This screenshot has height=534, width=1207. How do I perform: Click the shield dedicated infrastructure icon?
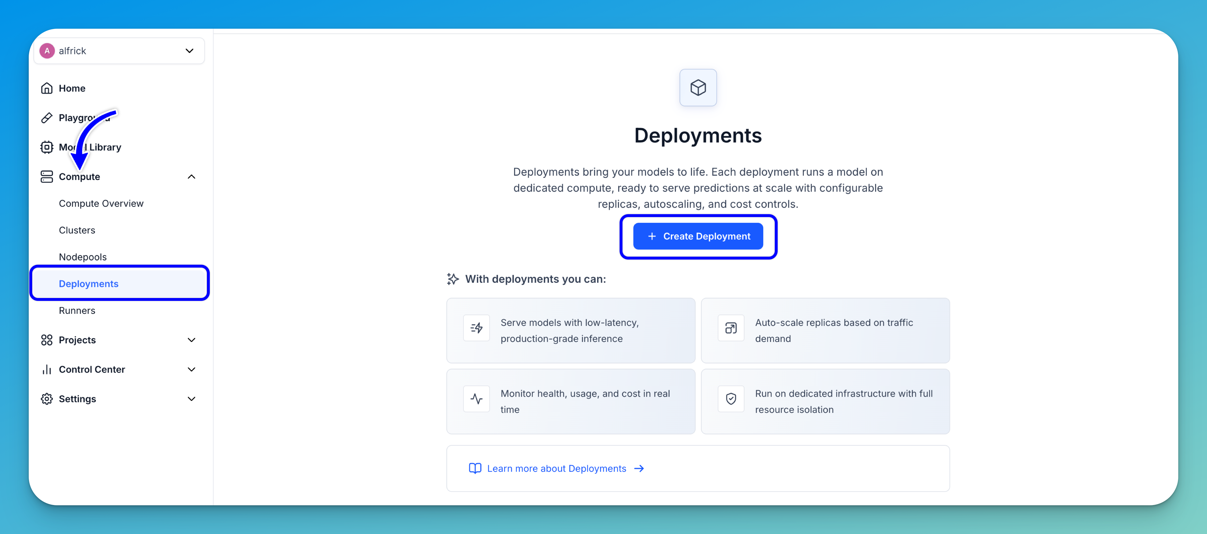[731, 399]
